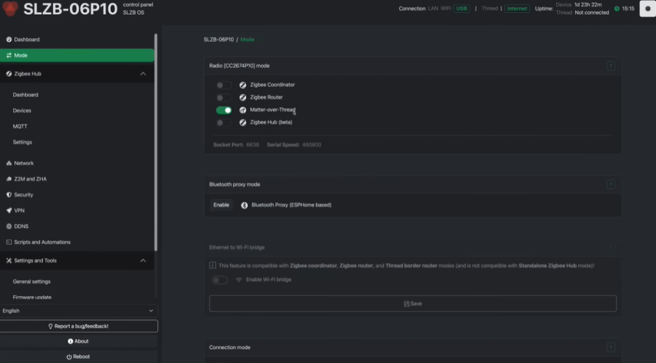Image resolution: width=656 pixels, height=363 pixels.
Task: Click the uptime value 1d 23h 22m
Action: 588,4
